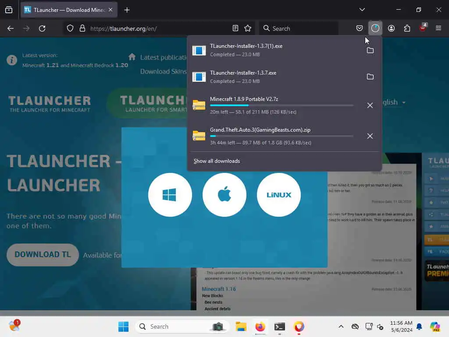The height and width of the screenshot is (337, 449).
Task: Click the home icon beside Latest publications
Action: [x=132, y=57]
